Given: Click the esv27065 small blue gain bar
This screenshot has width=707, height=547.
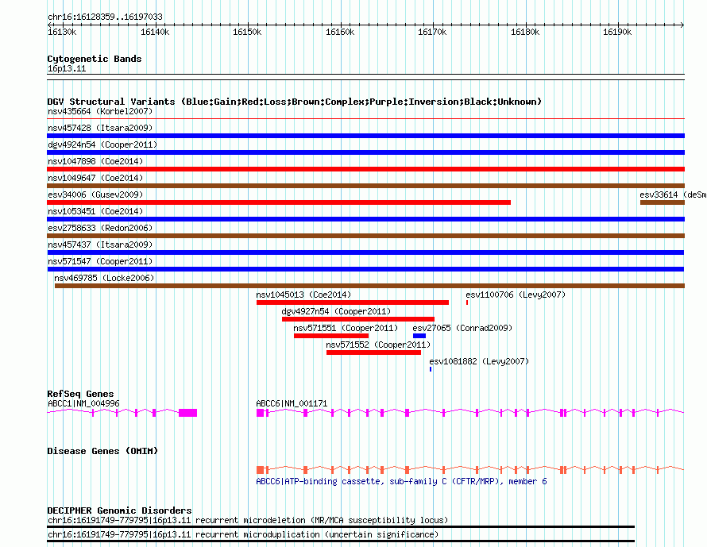Looking at the screenshot, I should [x=419, y=336].
